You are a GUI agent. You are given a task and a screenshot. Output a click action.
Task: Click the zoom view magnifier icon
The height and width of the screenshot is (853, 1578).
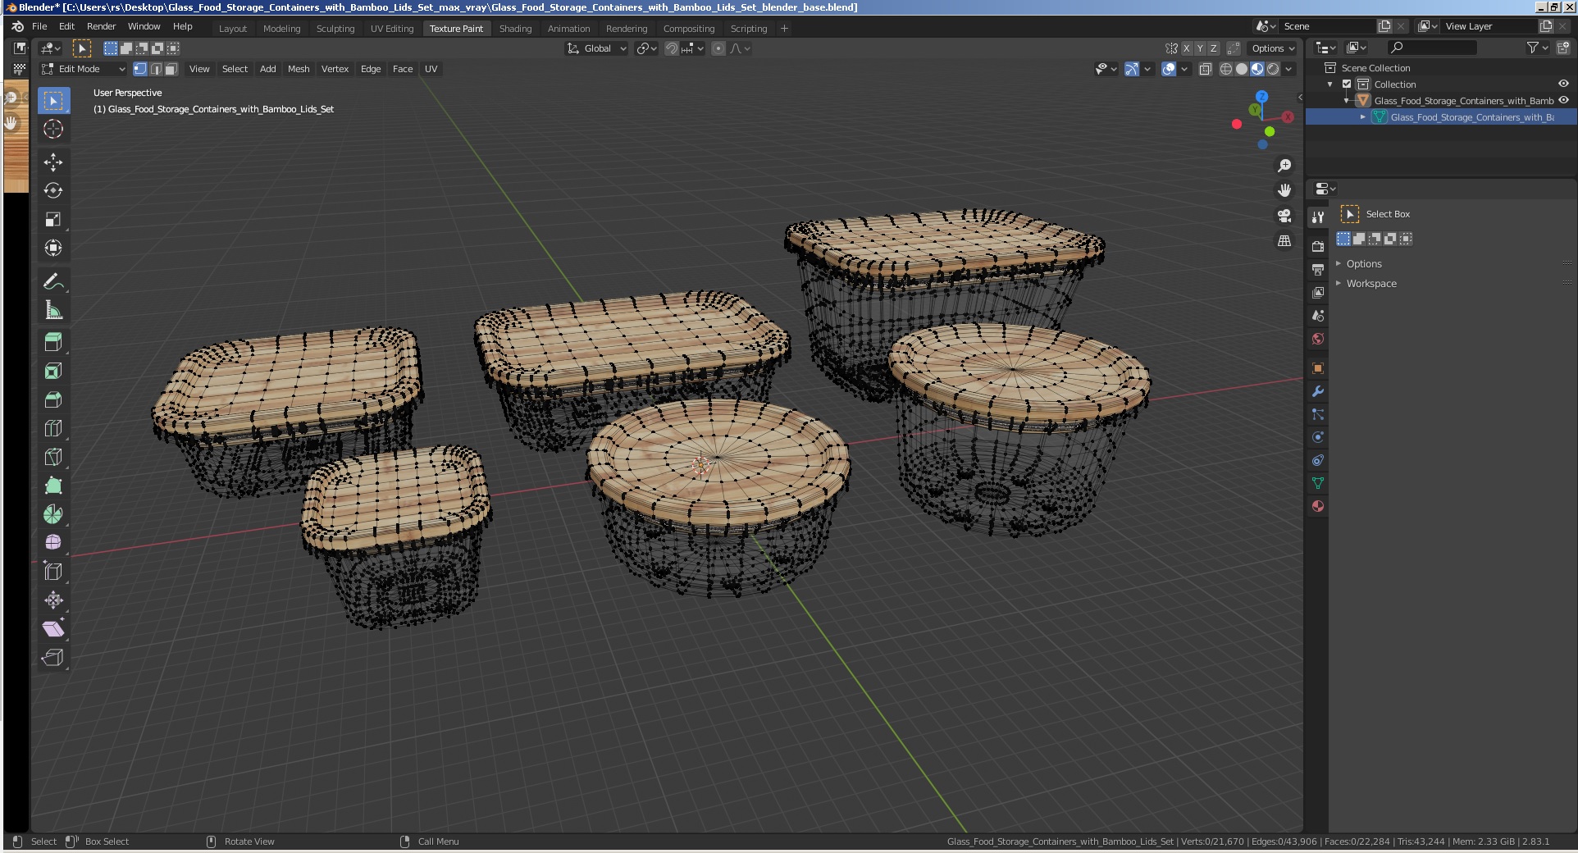pos(1284,166)
